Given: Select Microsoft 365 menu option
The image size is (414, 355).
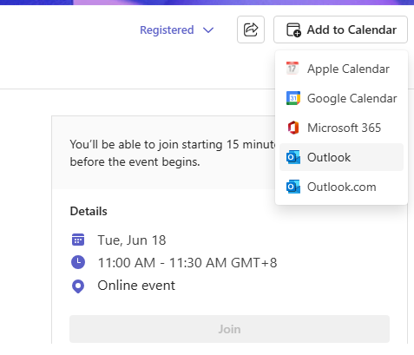Looking at the screenshot, I should [341, 128].
